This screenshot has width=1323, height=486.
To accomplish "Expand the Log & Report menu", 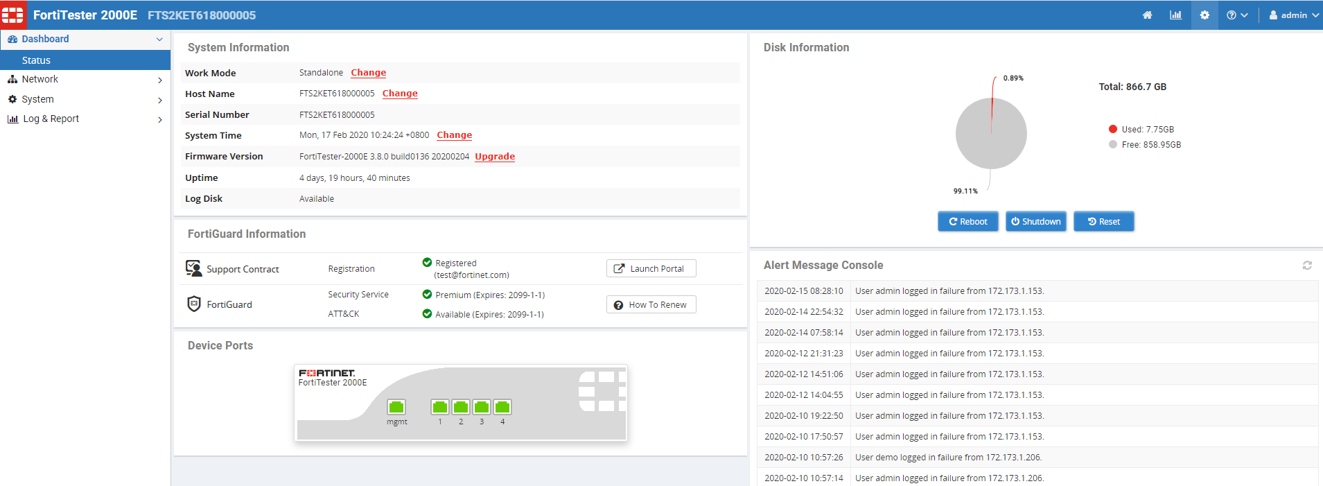I will coord(85,119).
